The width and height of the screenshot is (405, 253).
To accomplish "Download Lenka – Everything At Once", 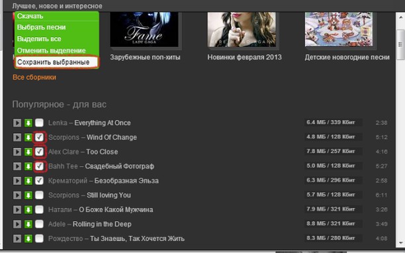I will click(x=28, y=123).
